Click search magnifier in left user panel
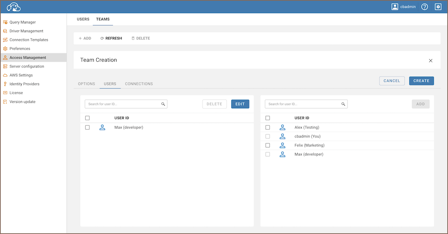The height and width of the screenshot is (234, 448). coord(163,104)
